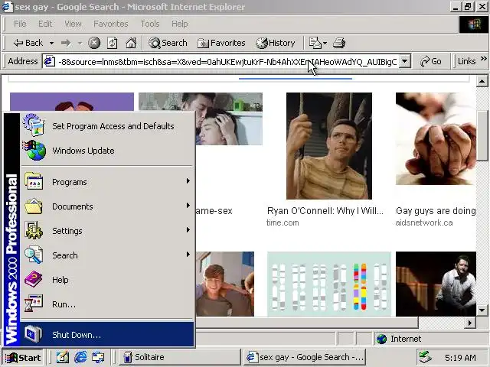Viewport: 490px width, 367px height.
Task: Open the Help menu in menu bar
Action: point(180,24)
